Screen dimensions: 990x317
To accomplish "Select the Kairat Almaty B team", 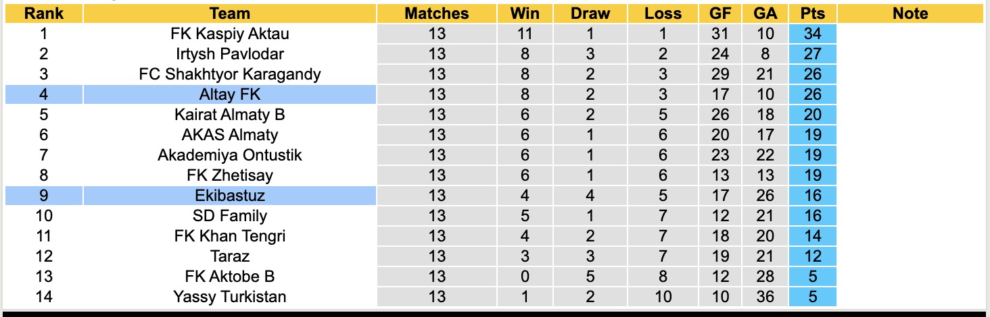I will click(x=230, y=115).
